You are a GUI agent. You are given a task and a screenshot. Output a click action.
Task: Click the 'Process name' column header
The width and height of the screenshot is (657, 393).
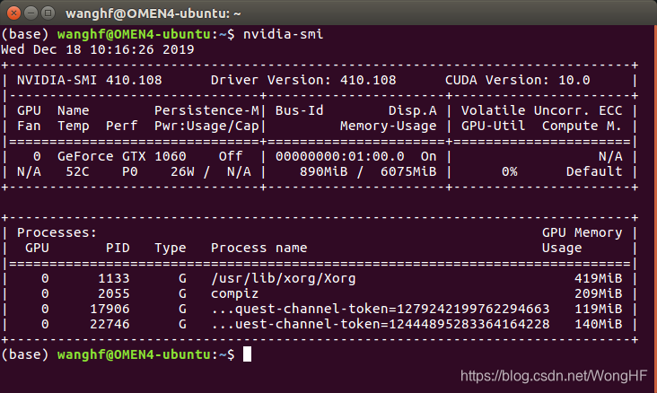point(259,248)
